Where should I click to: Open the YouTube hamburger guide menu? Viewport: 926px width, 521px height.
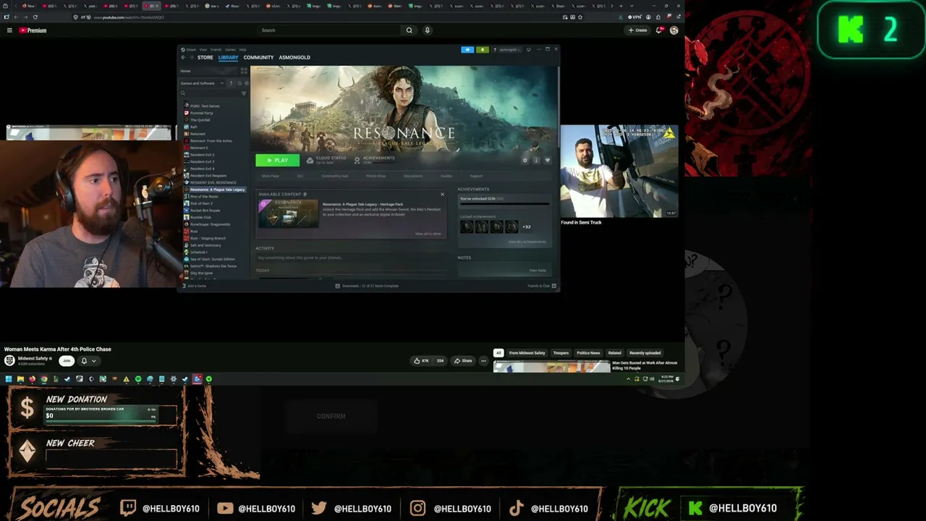[x=9, y=30]
